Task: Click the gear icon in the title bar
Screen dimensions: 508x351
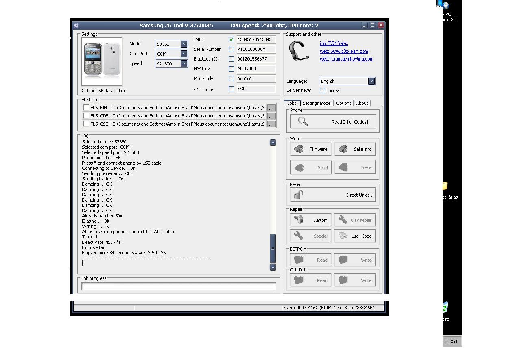Action: (x=76, y=25)
